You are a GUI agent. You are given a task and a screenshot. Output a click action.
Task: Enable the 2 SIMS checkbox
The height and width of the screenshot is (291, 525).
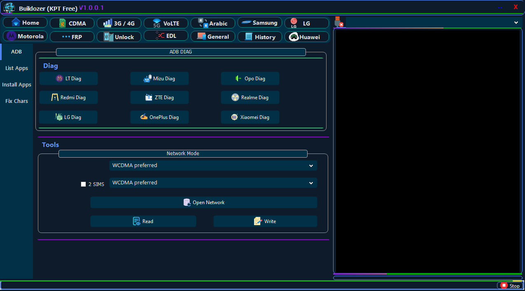pos(83,184)
